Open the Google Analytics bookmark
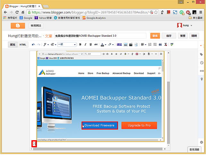 click(94, 18)
